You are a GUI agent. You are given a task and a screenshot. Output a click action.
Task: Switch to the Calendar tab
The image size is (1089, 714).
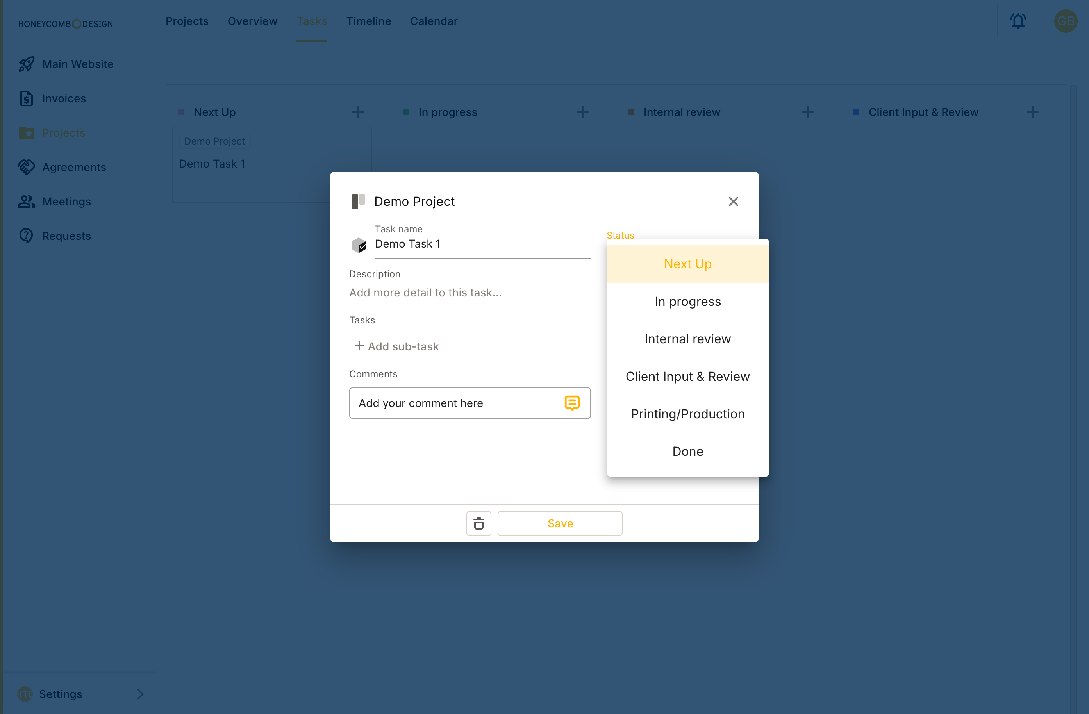pyautogui.click(x=434, y=21)
